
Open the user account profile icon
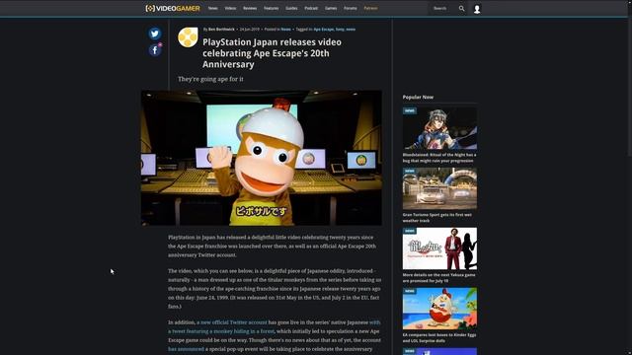point(477,9)
